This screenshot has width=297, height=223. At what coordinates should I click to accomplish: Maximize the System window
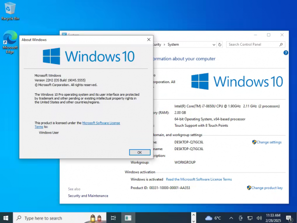tap(268, 35)
